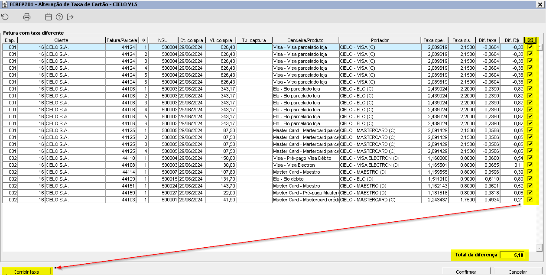Image resolution: width=546 pixels, height=275 pixels.
Task: Click the highlighted Tp. captura cell in first row
Action: 254,47
